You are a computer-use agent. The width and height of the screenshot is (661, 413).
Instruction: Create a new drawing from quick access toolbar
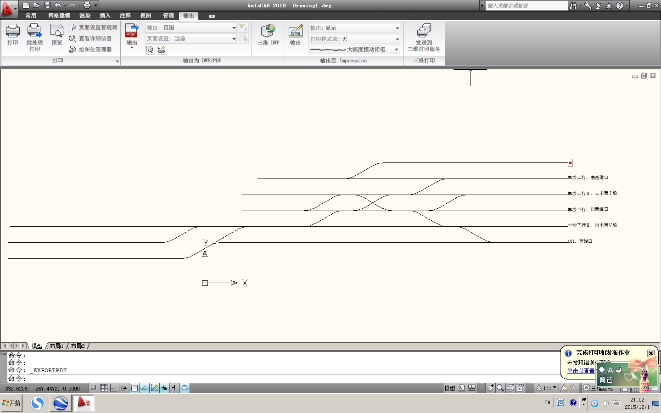26,6
